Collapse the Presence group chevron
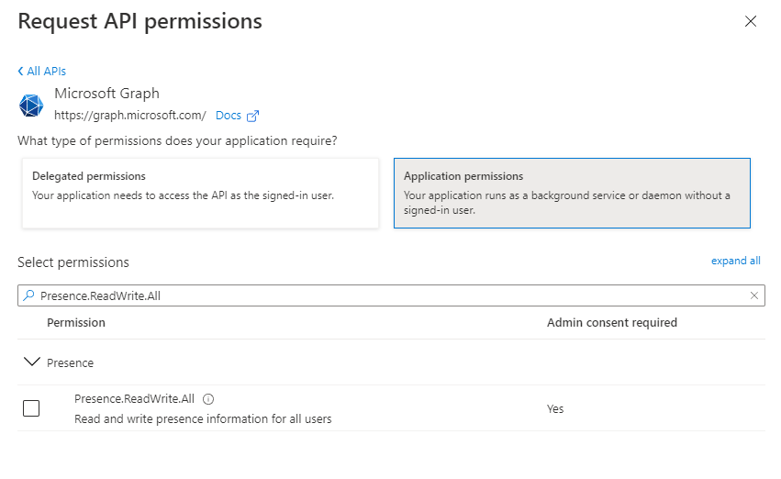The width and height of the screenshot is (781, 479). point(32,362)
